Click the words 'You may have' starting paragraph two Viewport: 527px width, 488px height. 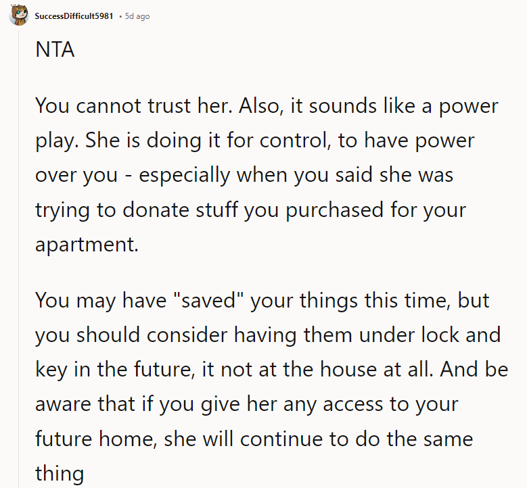(x=101, y=300)
